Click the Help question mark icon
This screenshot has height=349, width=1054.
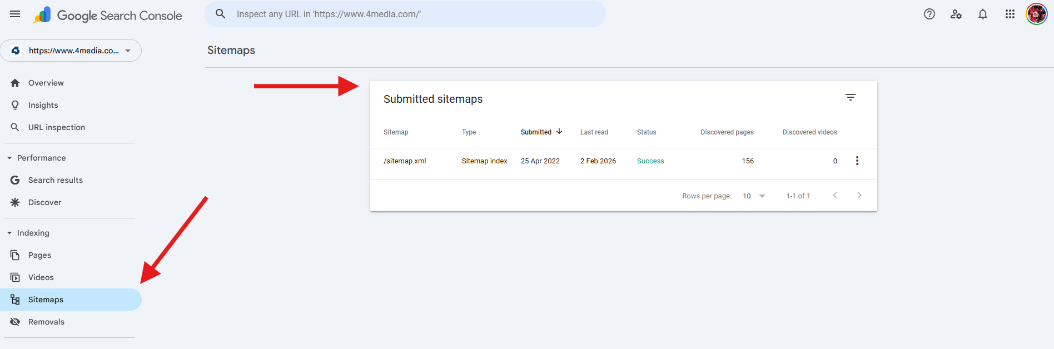(929, 14)
